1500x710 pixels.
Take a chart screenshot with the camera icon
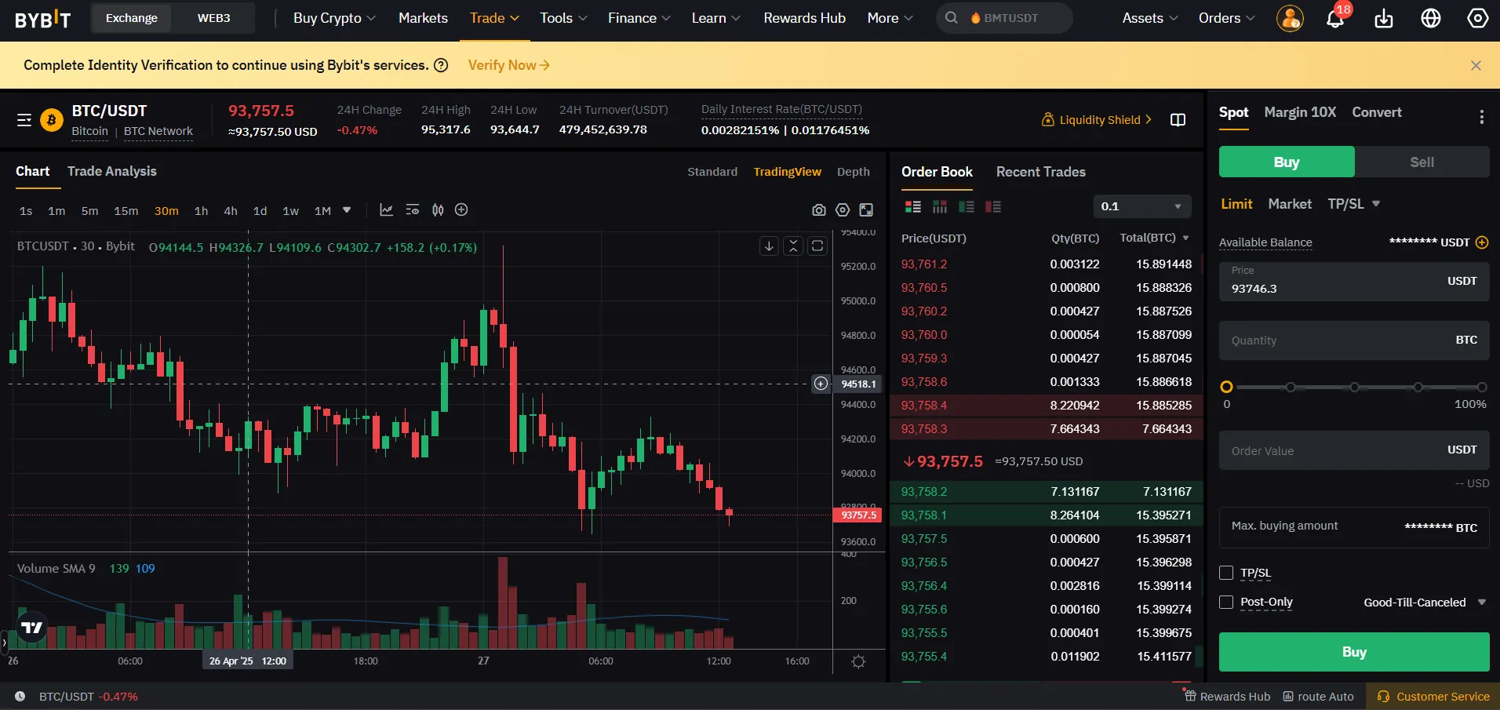[819, 210]
